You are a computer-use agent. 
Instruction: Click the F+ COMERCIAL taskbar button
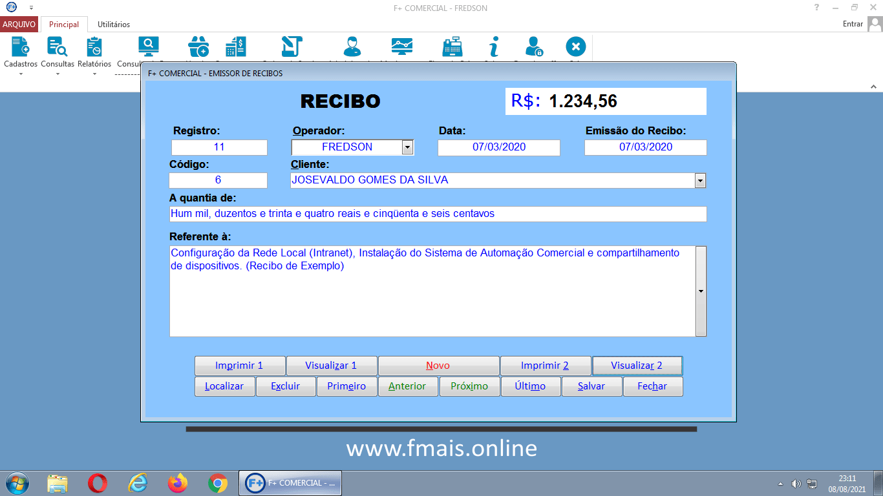coord(290,482)
